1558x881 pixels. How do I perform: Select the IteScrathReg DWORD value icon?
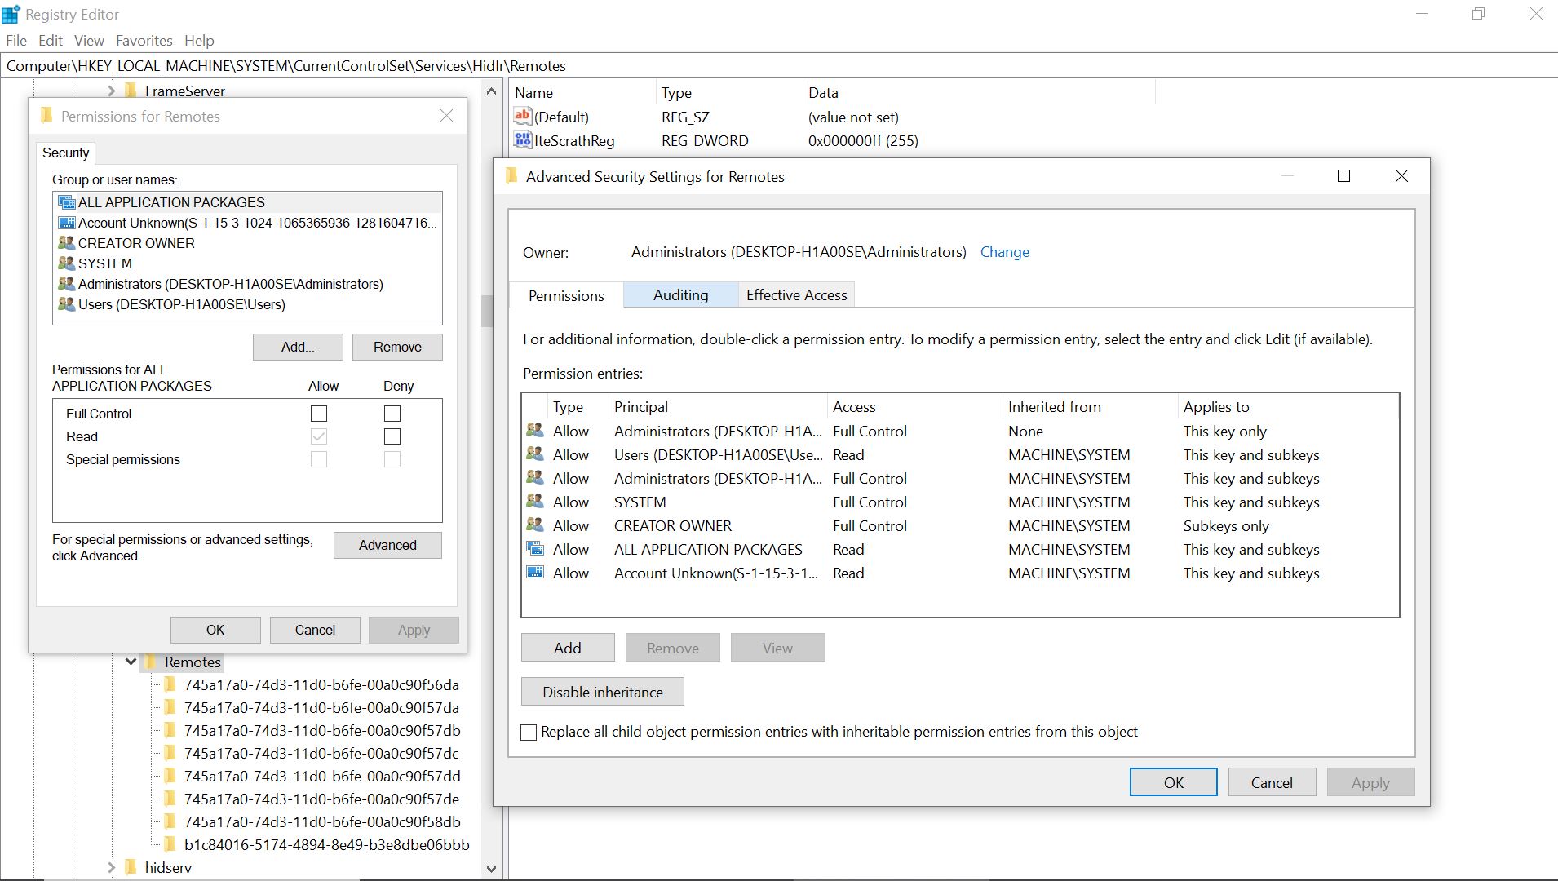pos(523,140)
